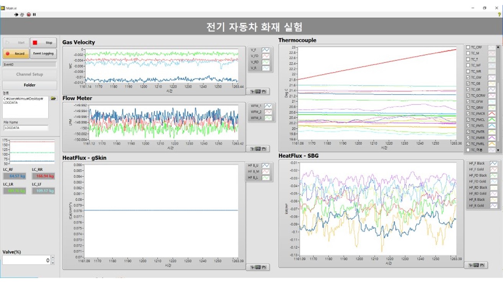Click the Event Logging button
Image resolution: width=503 pixels, height=283 pixels.
tap(43, 54)
